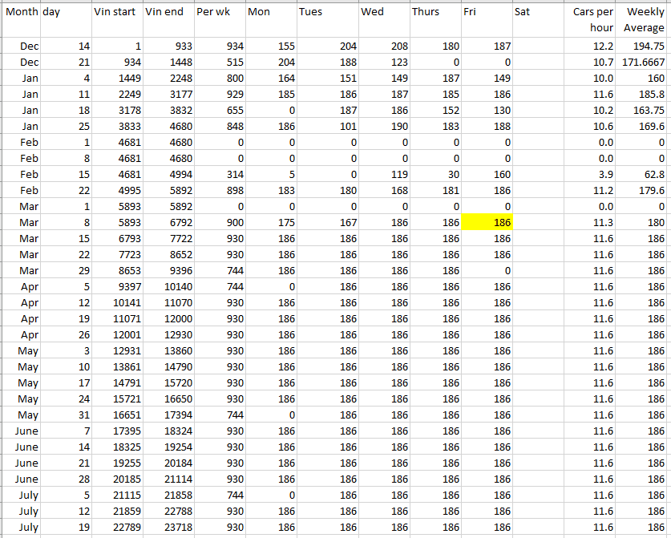Select the Wed cell with value 119
The width and height of the screenshot is (671, 538).
384,175
